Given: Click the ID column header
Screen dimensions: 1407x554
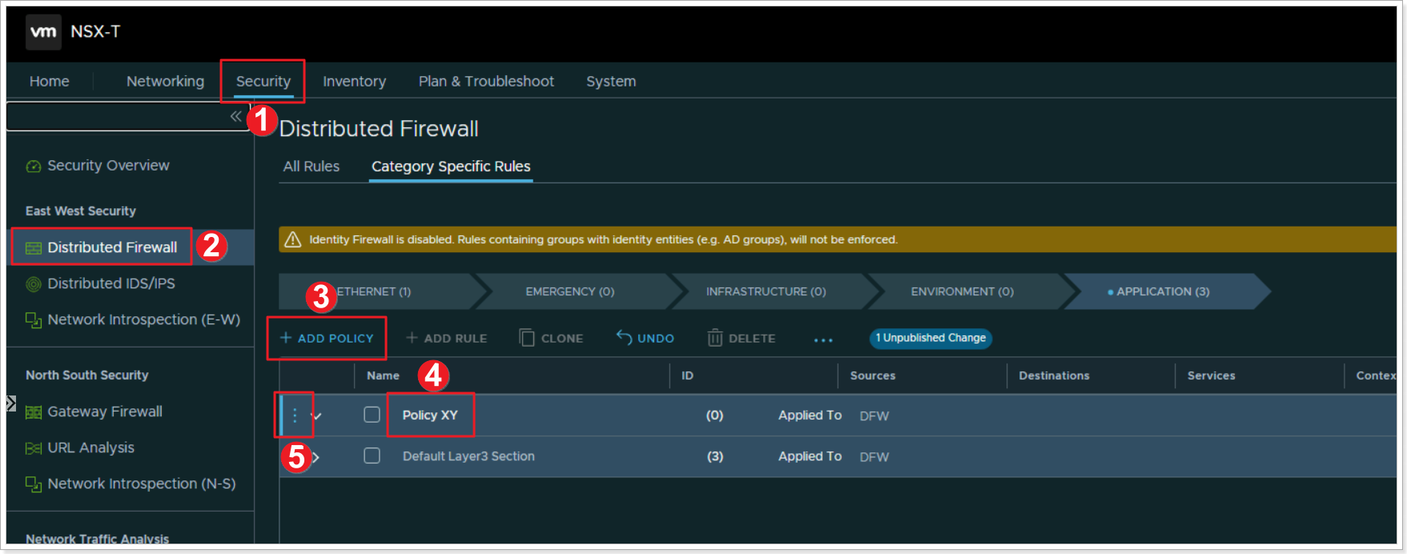Looking at the screenshot, I should coord(687,375).
